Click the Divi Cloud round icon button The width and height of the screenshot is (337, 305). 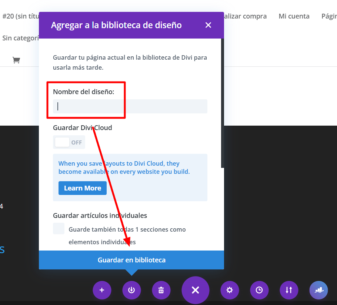(318, 290)
